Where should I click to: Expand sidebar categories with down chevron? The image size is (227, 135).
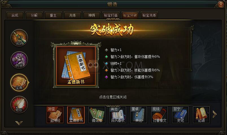(19, 123)
